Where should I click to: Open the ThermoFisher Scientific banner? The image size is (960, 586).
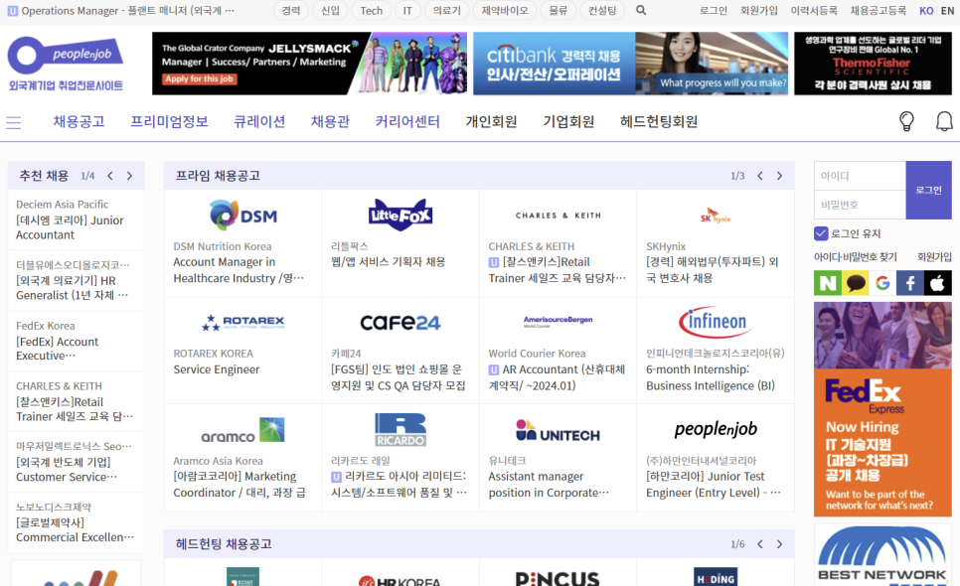pyautogui.click(x=873, y=63)
